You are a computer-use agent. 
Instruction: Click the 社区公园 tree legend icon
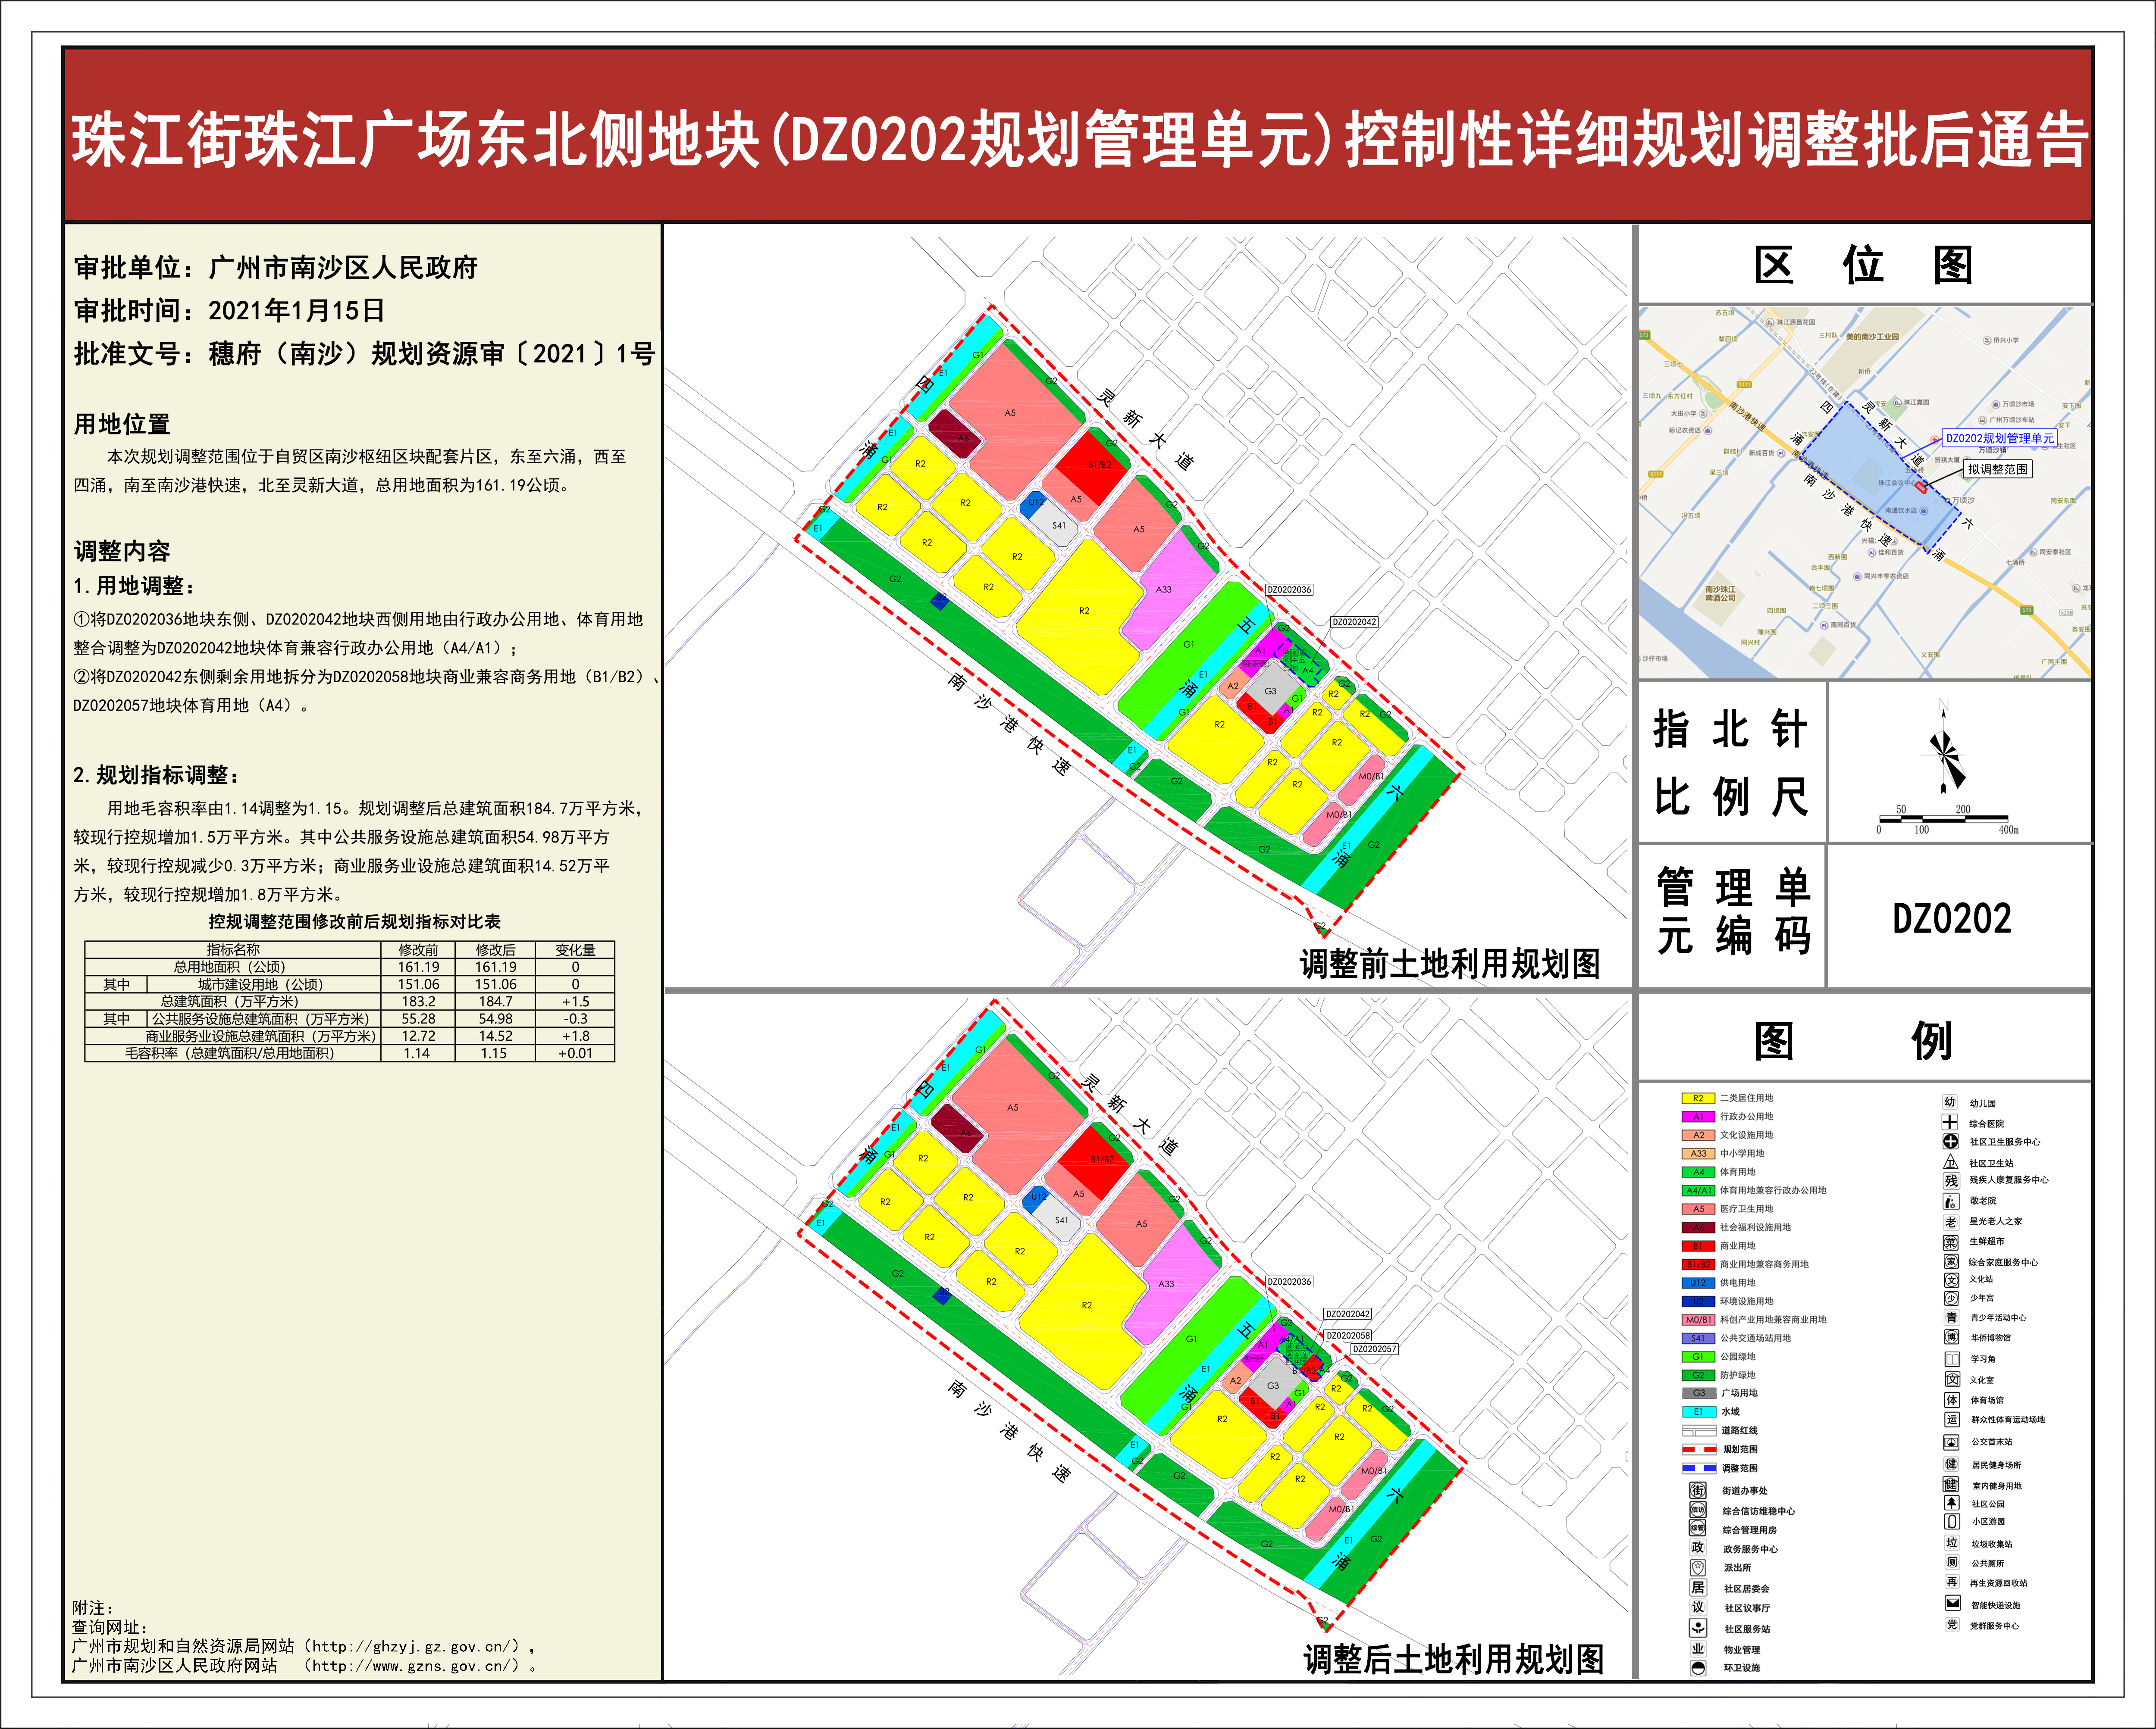click(1951, 1503)
